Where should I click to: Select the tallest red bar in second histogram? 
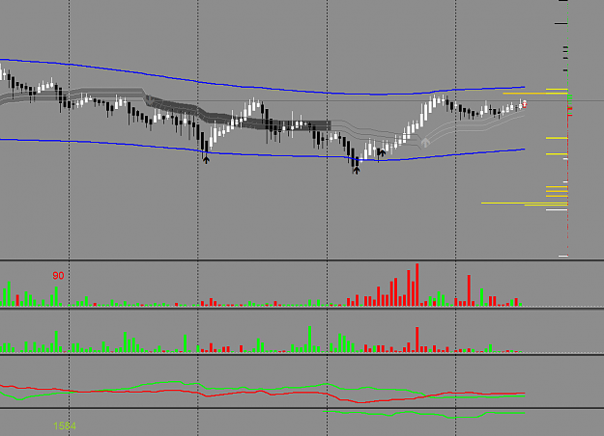[417, 340]
